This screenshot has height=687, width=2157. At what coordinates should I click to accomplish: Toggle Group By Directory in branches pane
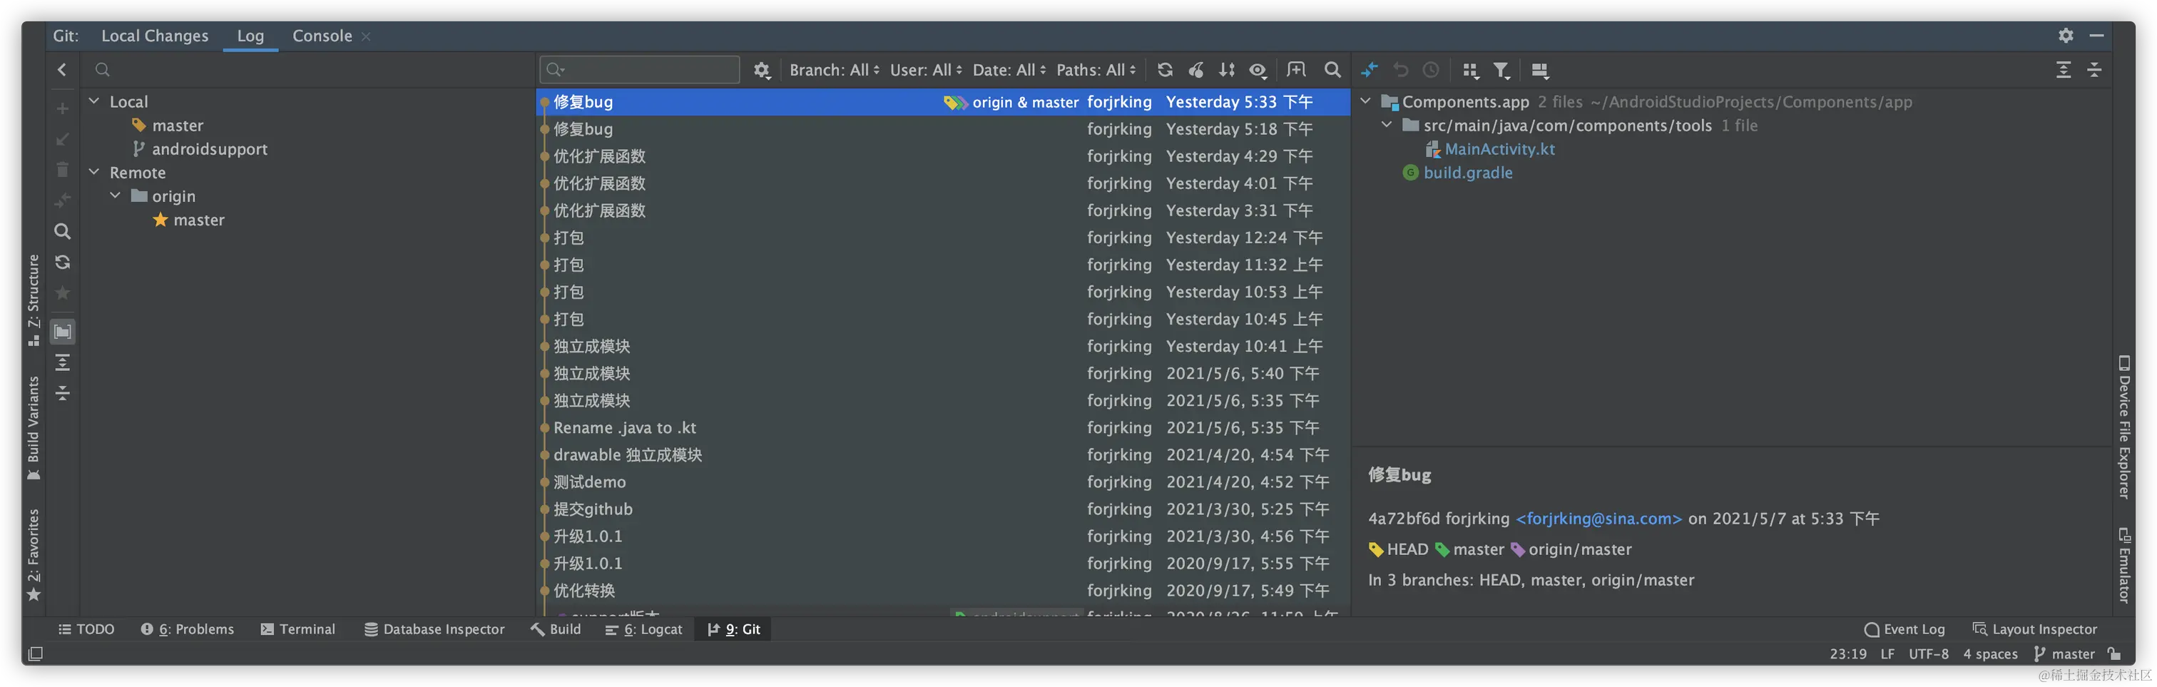(63, 332)
